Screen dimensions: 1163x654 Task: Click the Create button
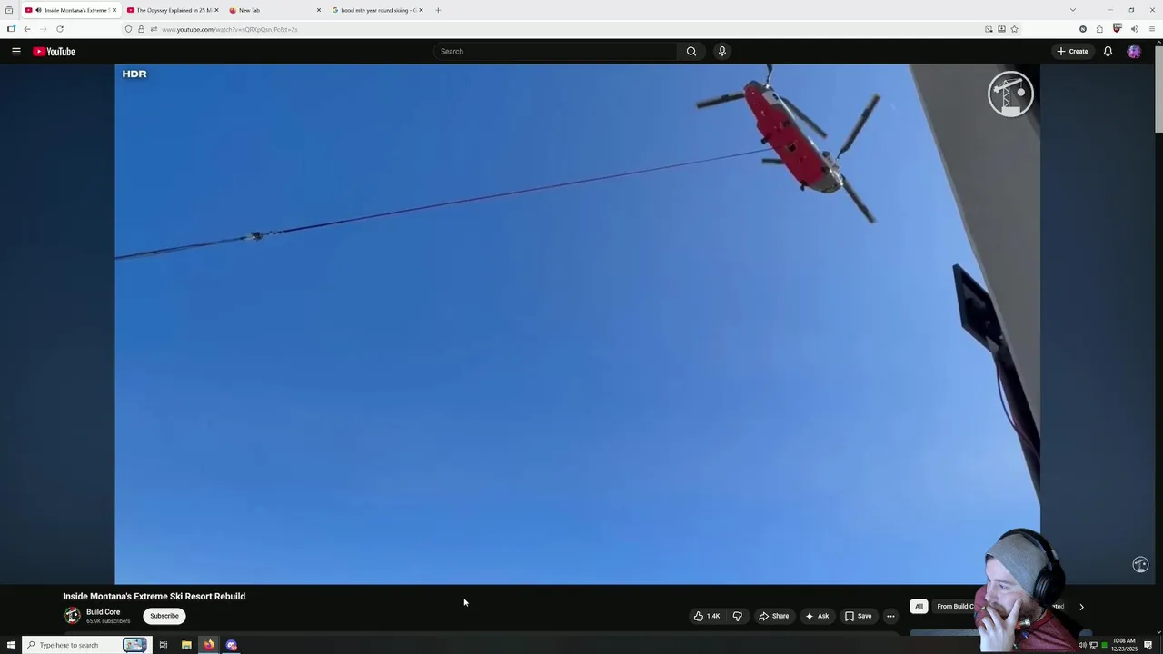tap(1072, 52)
